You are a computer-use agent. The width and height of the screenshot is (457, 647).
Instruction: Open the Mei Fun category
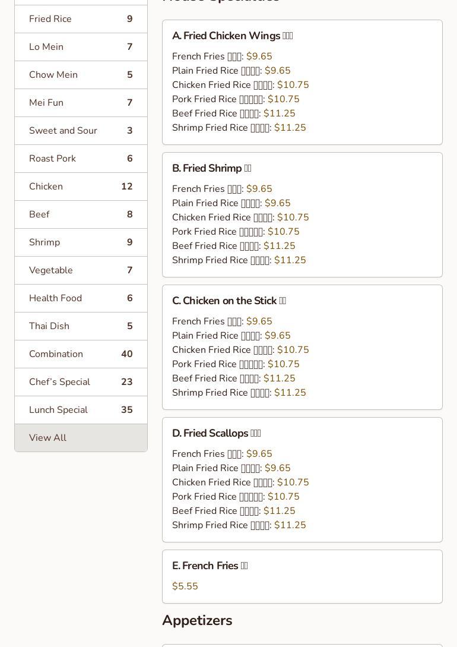[81, 103]
